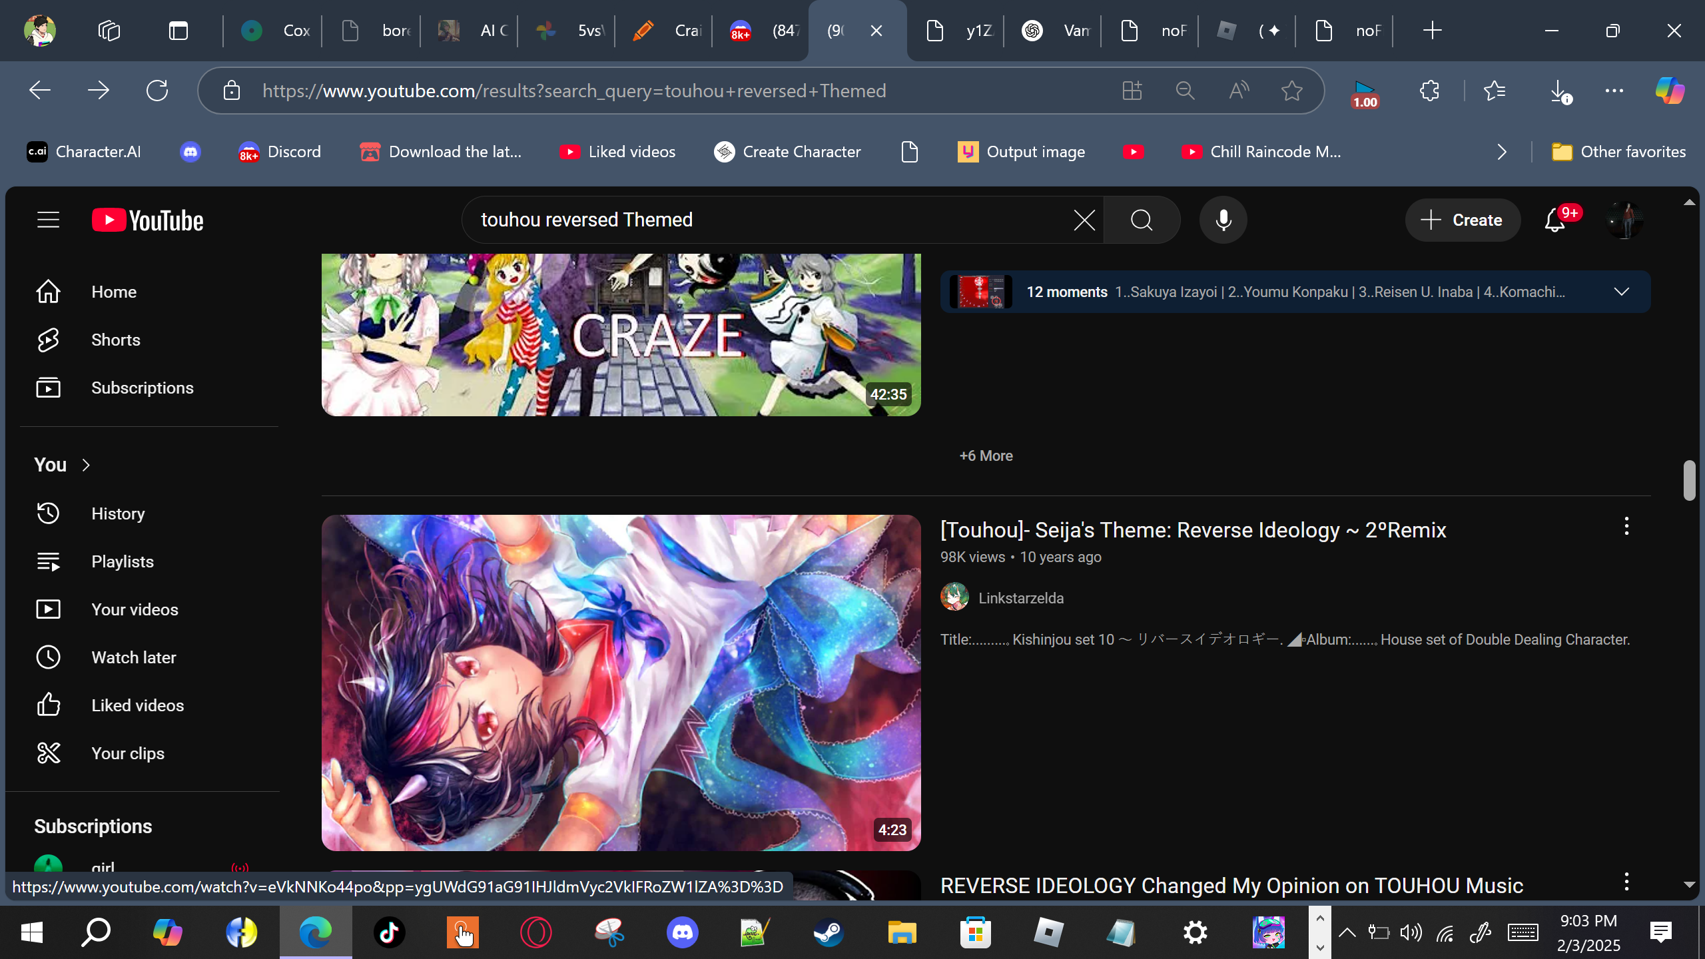Clear the YouTube search query
This screenshot has width=1705, height=959.
point(1084,220)
